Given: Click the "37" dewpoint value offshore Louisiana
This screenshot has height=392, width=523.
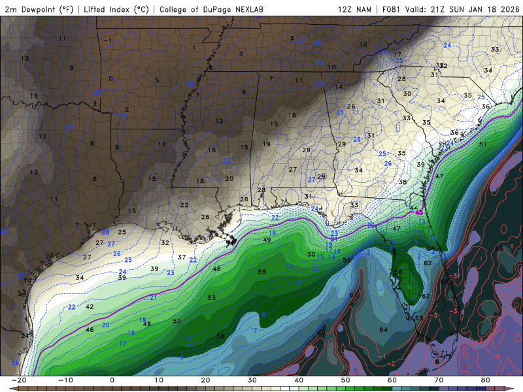Looking at the screenshot, I should [182, 257].
